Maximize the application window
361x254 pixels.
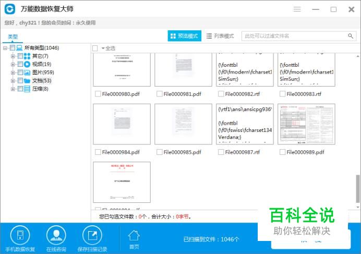click(333, 9)
